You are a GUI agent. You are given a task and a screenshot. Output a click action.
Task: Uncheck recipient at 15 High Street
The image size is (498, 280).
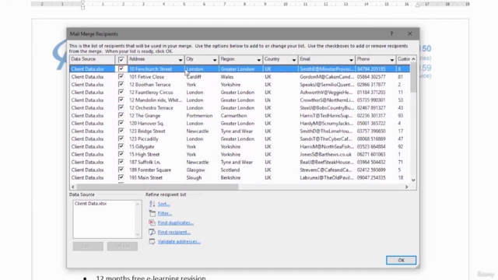tap(121, 154)
